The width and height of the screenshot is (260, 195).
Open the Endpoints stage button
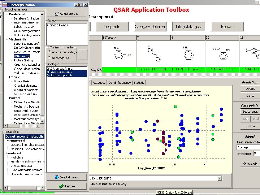[112, 26]
